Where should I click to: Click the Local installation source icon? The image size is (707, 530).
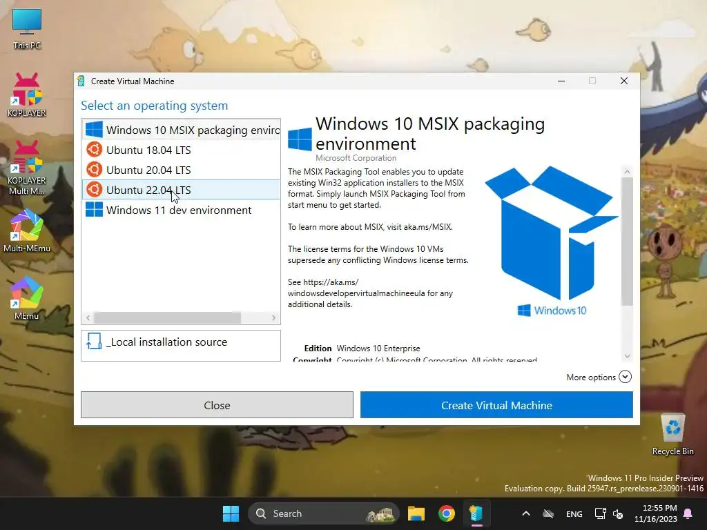94,342
